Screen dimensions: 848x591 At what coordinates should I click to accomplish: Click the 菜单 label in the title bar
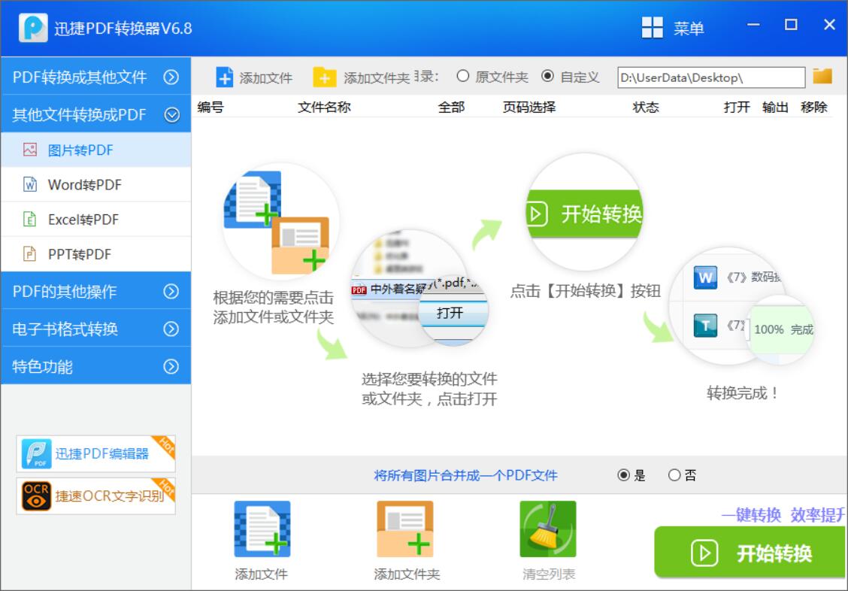[x=689, y=28]
